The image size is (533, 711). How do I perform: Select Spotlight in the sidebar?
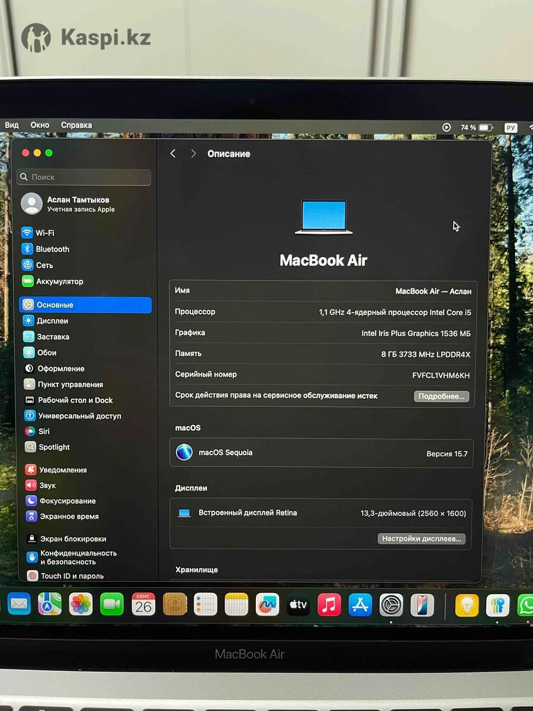tap(54, 447)
